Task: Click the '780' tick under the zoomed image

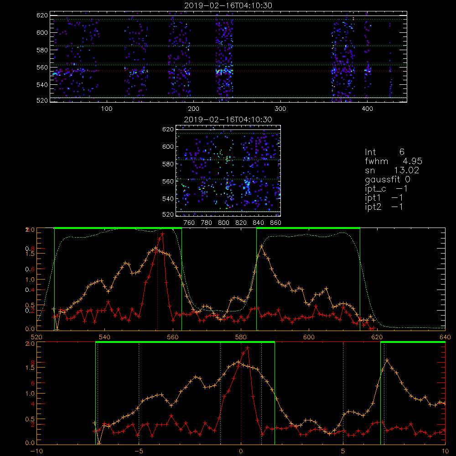Action: click(x=207, y=223)
